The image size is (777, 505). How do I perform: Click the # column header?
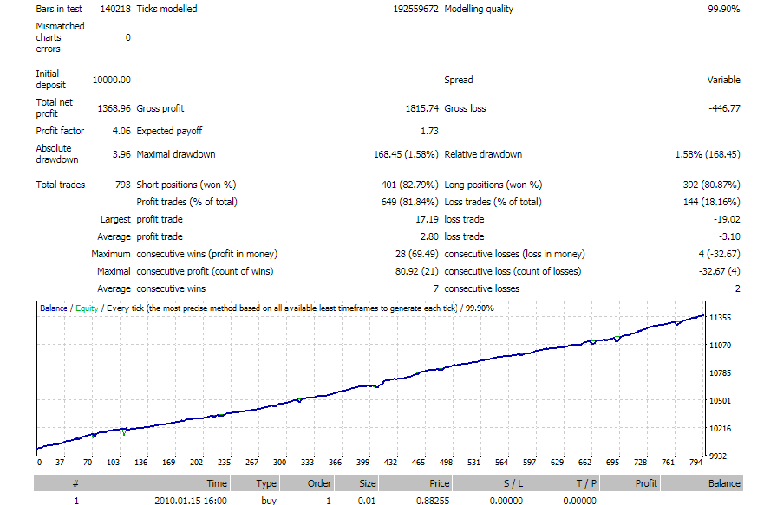tap(57, 483)
